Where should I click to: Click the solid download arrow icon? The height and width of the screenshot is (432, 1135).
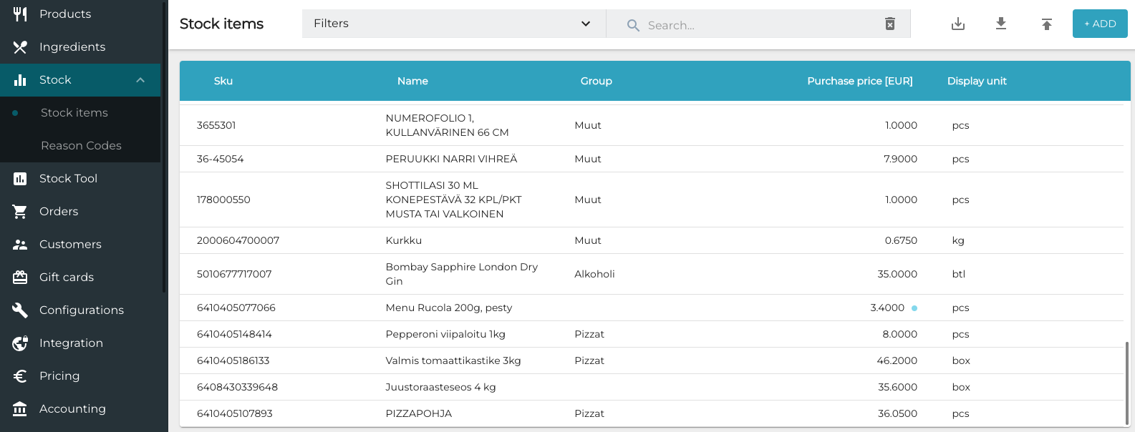tap(1001, 24)
